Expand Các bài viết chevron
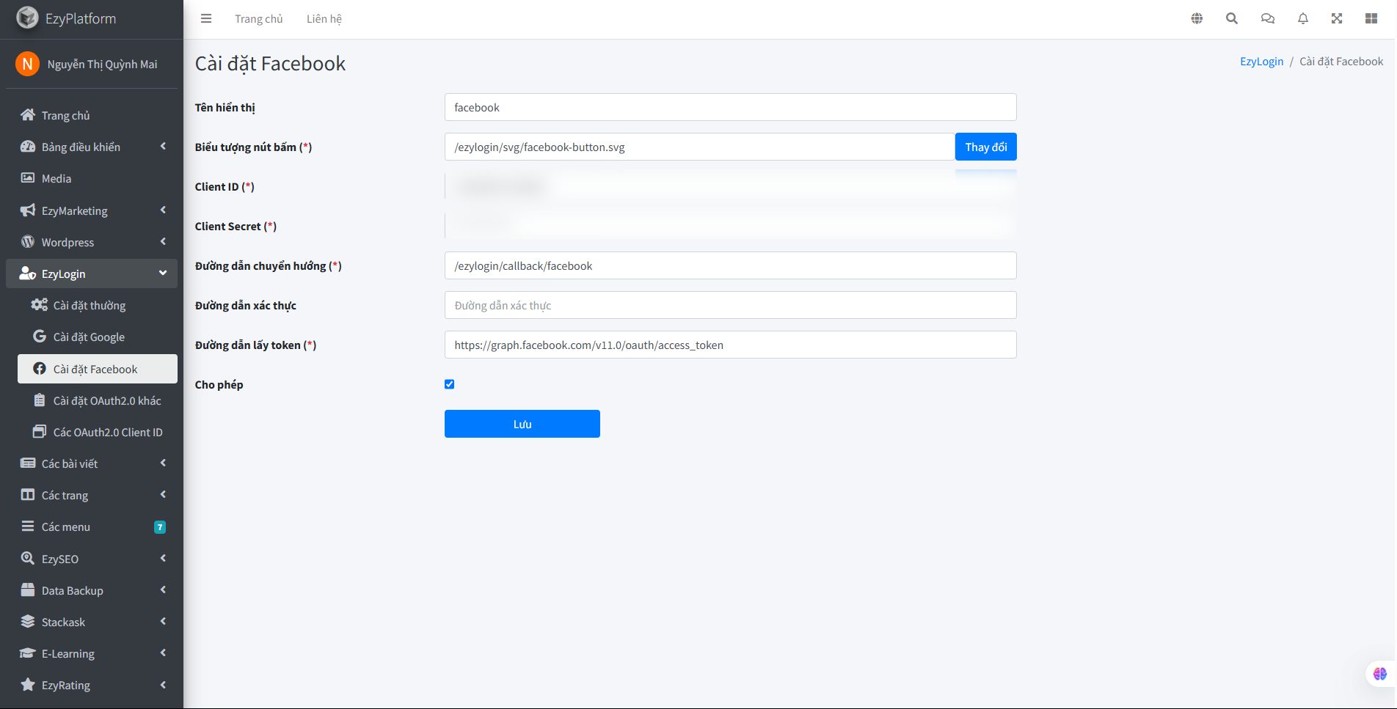Screen dimensions: 1397x709 tap(163, 463)
